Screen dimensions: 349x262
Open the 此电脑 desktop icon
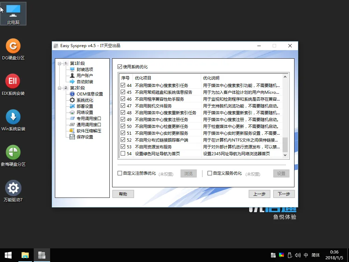[x=13, y=13]
